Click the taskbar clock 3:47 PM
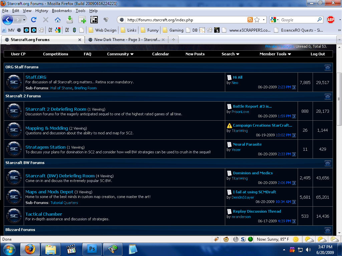This screenshot has width=342, height=256. (325, 247)
